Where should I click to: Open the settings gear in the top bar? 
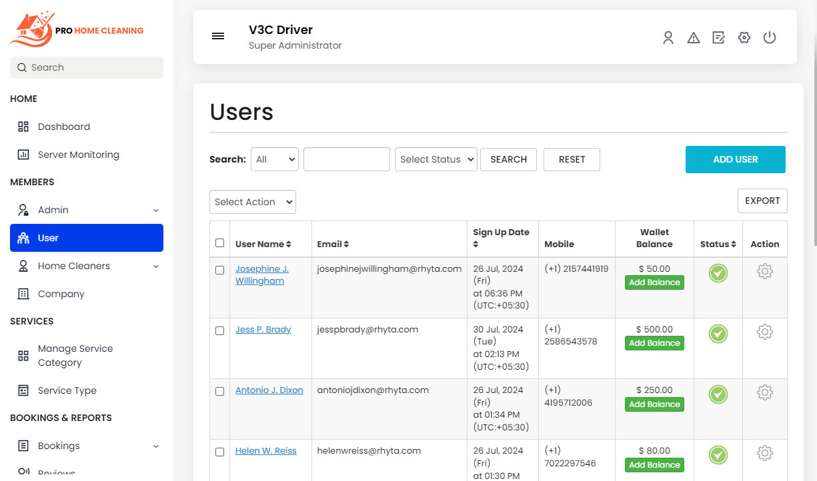click(x=744, y=37)
